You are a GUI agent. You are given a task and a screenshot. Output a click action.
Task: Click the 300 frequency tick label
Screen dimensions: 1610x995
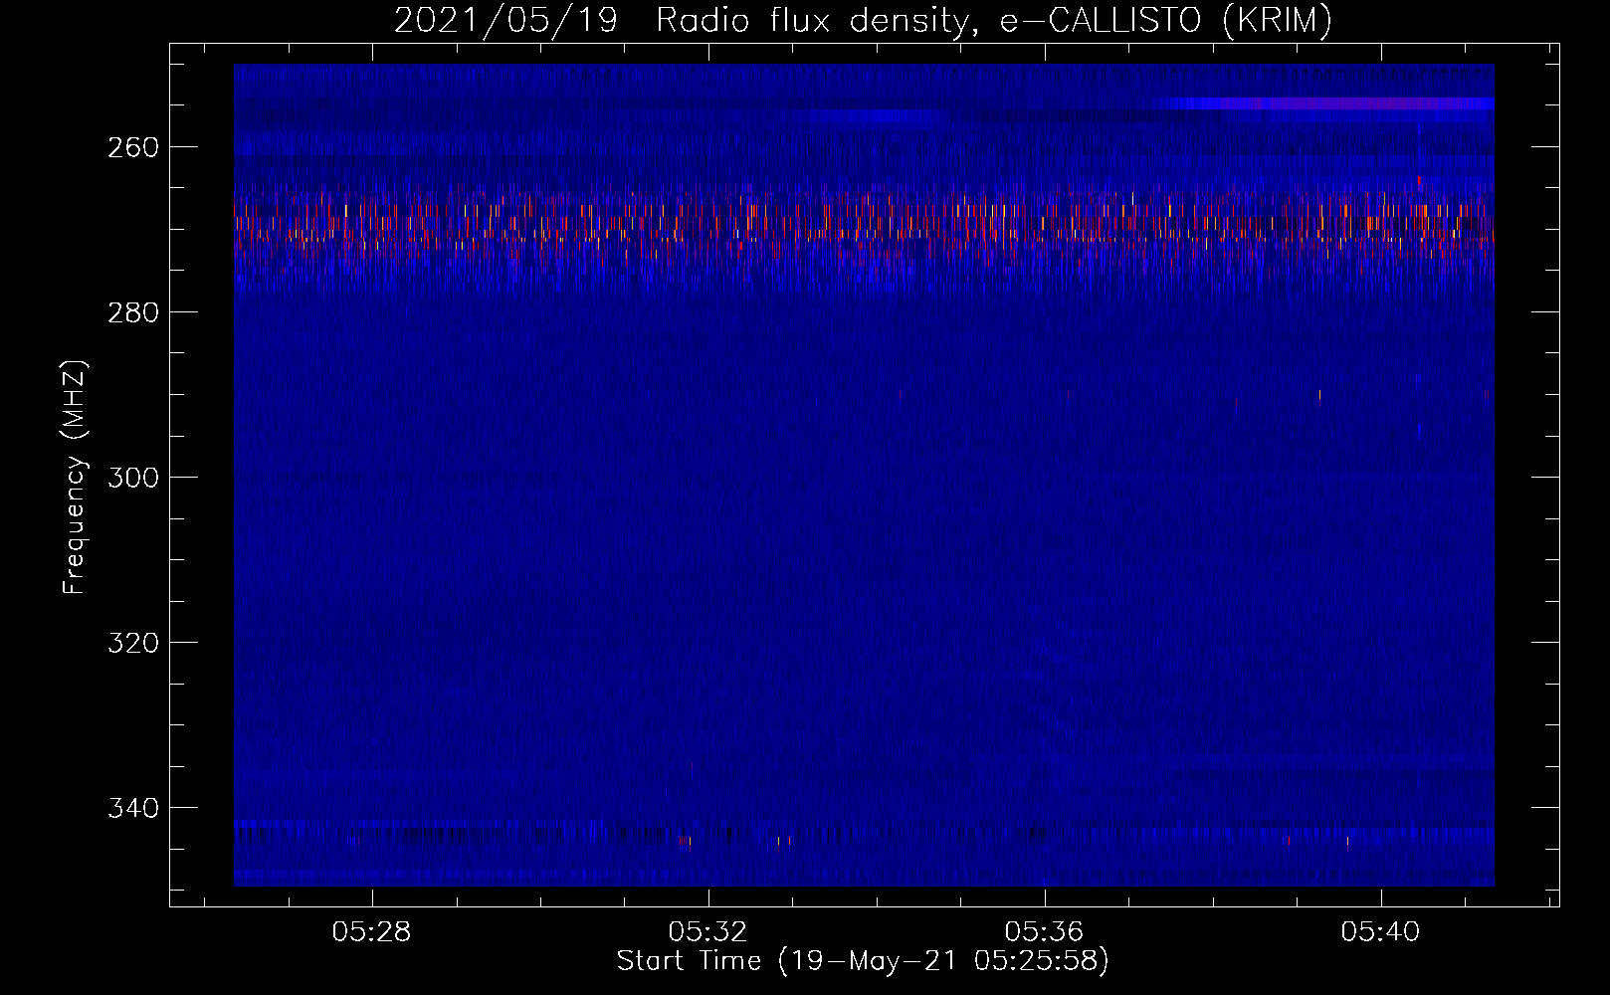coord(133,478)
